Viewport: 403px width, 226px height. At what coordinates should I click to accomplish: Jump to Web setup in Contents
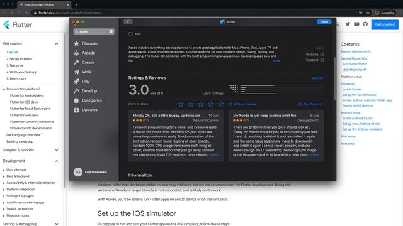348,137
